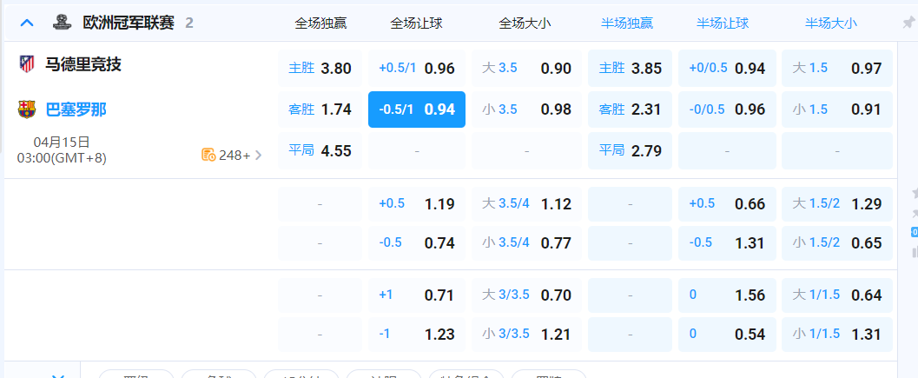
Task: Pick handicap +0.5/1 at 0.96
Action: click(417, 68)
